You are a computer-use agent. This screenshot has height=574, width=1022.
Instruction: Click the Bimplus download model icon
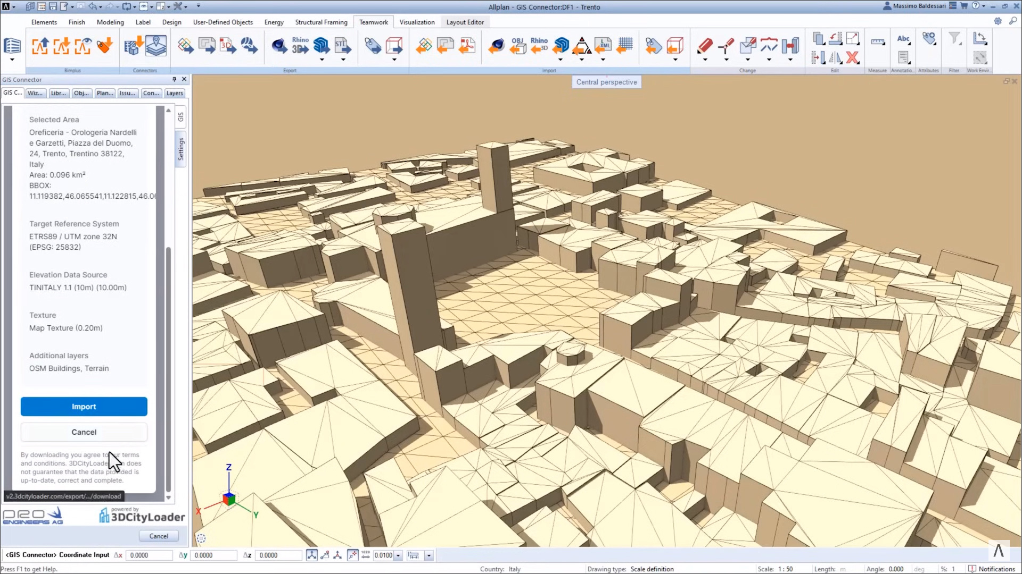pos(61,46)
